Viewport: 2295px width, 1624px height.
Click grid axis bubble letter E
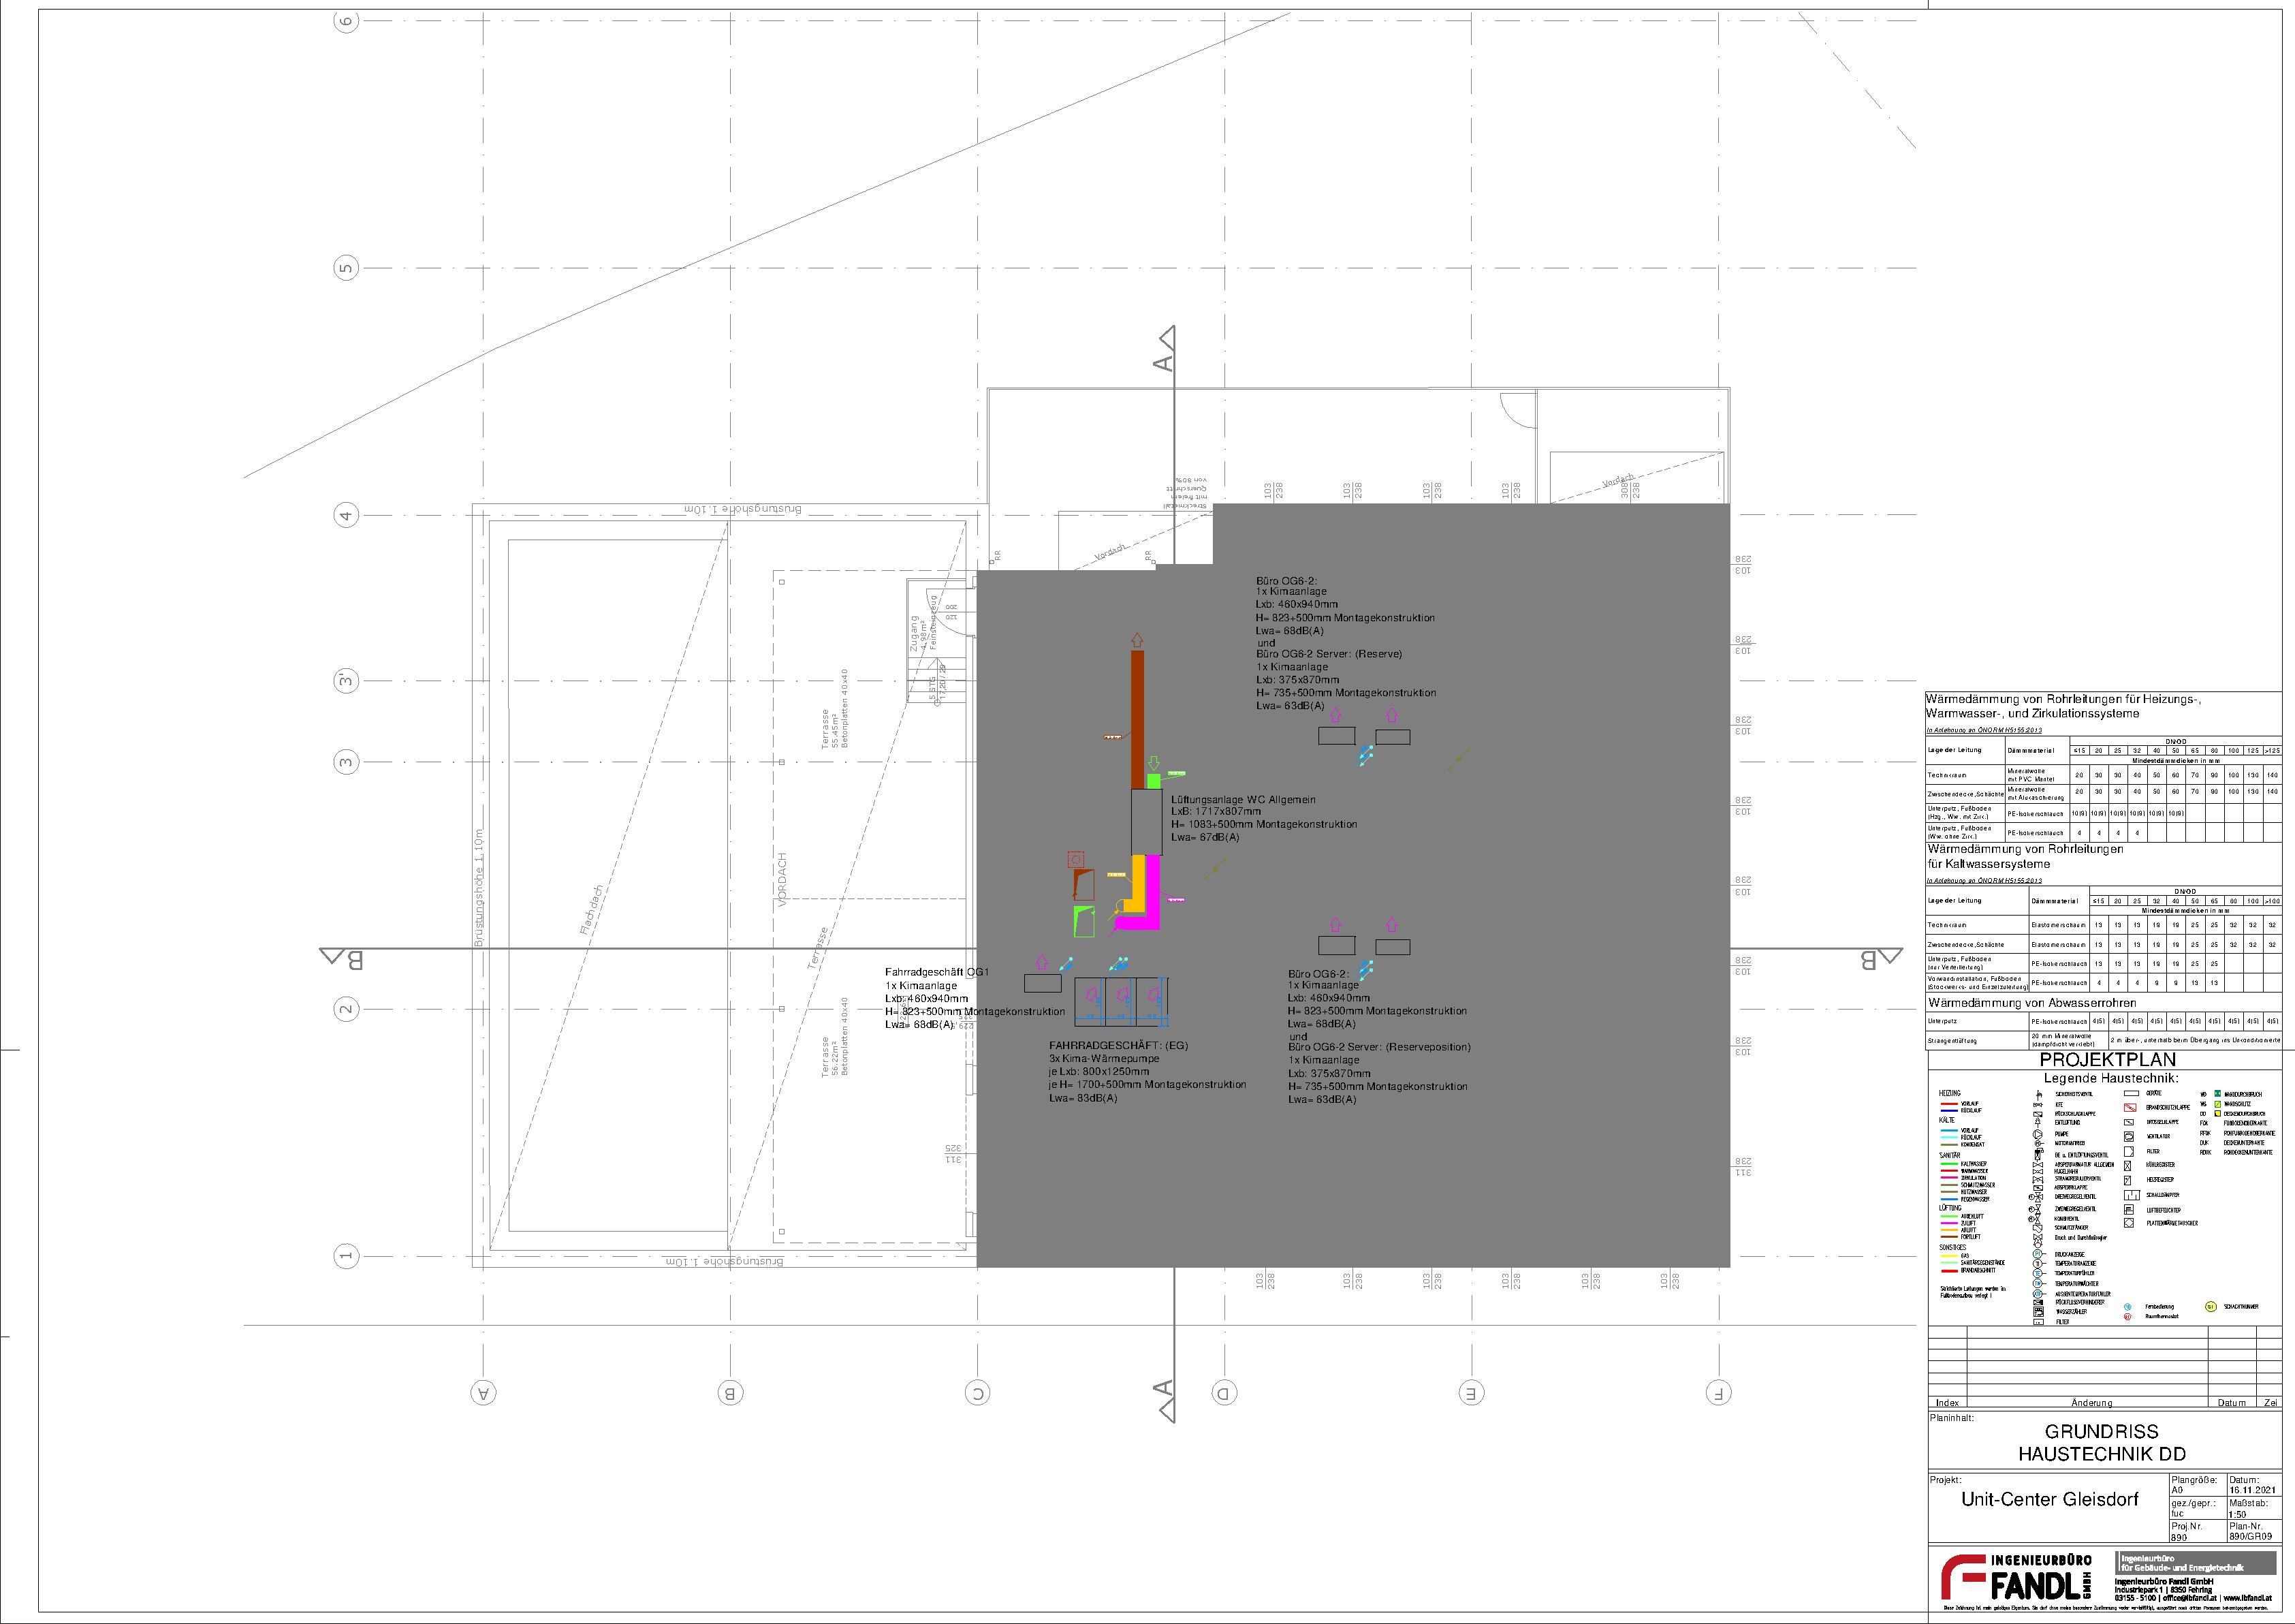(1470, 1392)
